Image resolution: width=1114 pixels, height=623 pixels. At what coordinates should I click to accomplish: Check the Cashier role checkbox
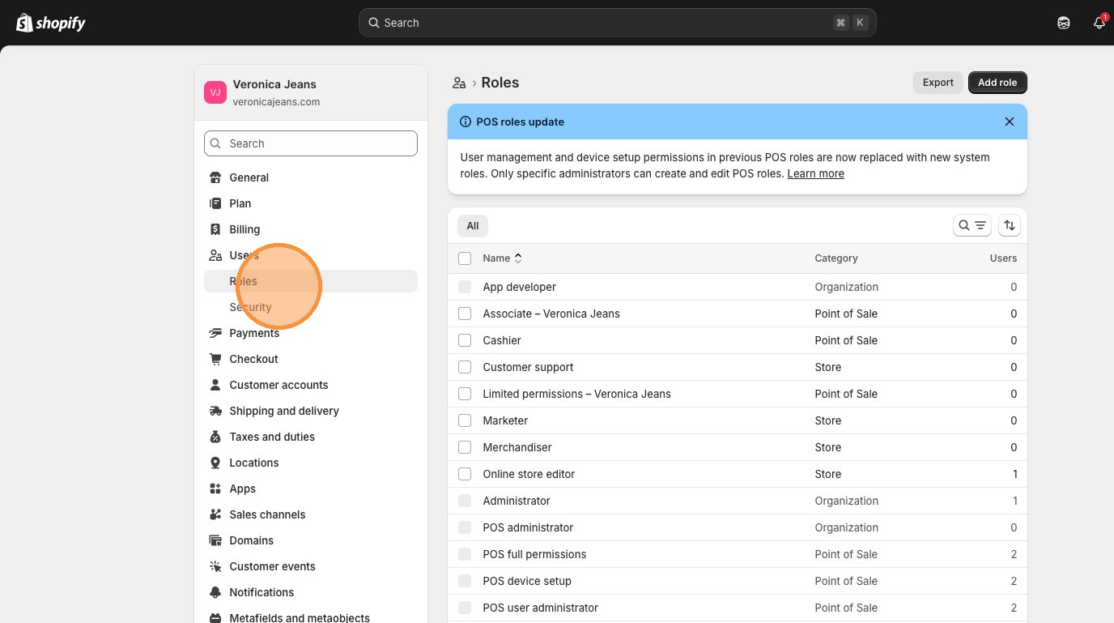pyautogui.click(x=465, y=340)
